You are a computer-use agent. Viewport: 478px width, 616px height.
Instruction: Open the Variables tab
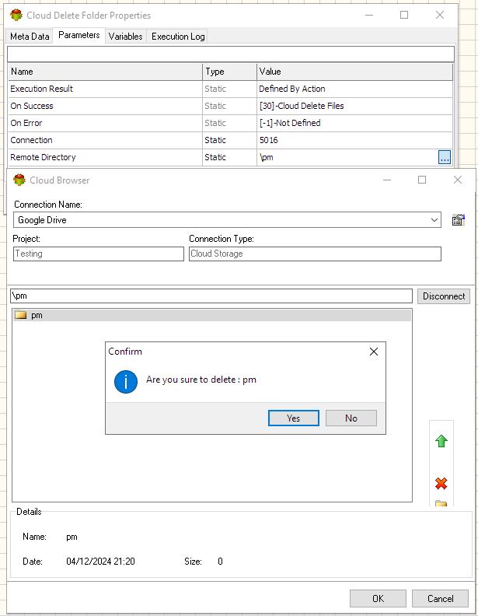126,36
